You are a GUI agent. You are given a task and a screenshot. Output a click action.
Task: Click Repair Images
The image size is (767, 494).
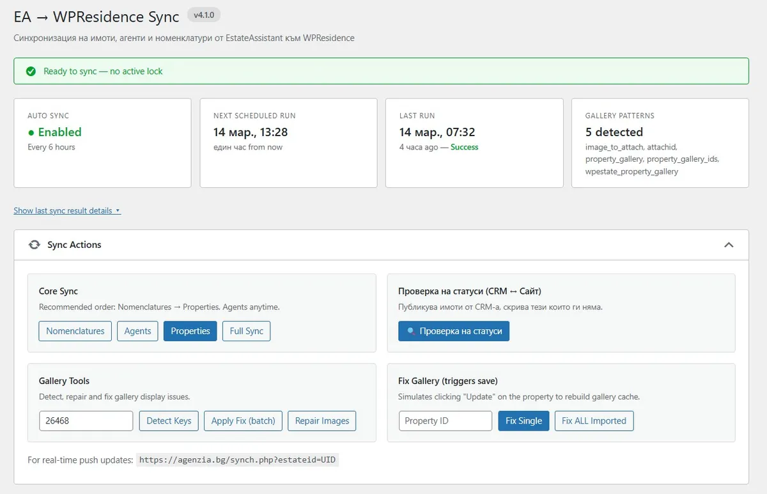pos(322,421)
